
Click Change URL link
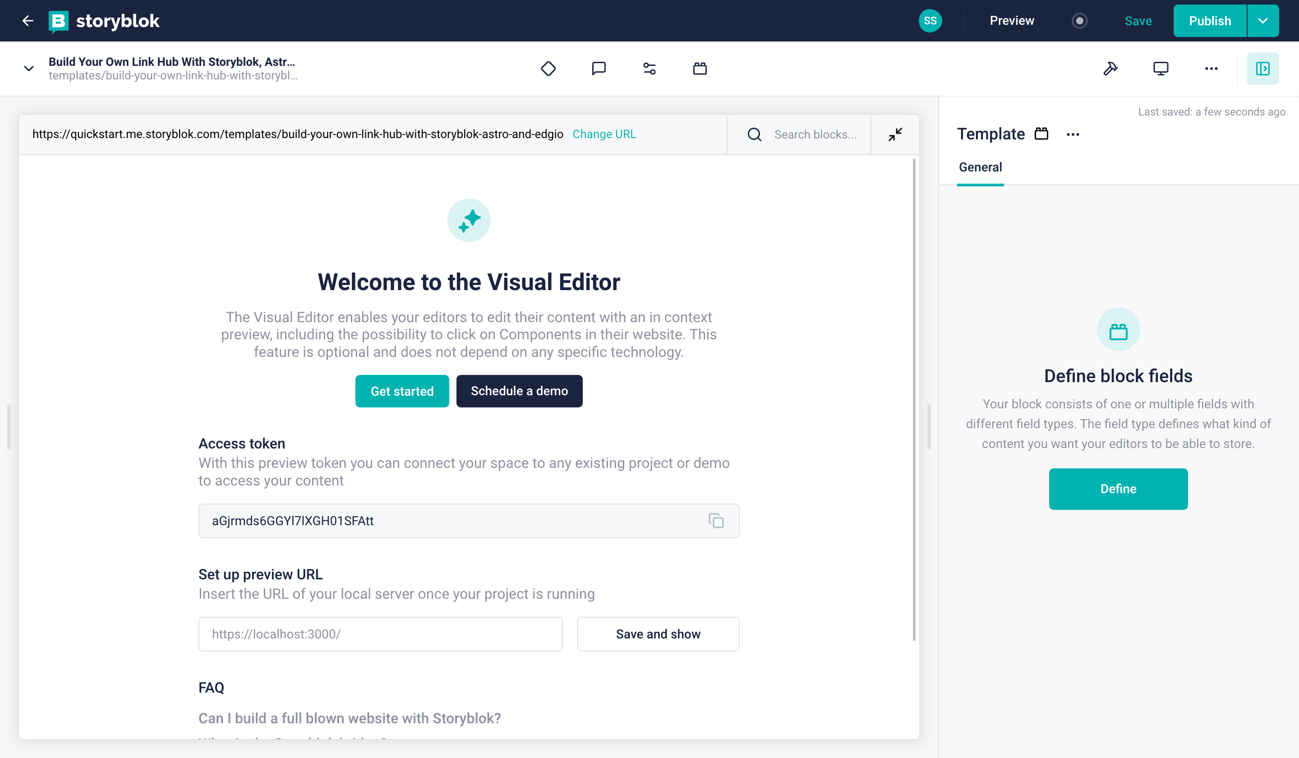pos(604,134)
